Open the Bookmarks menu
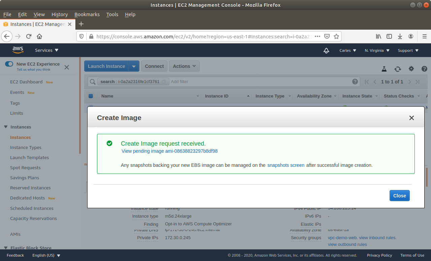The image size is (431, 261). click(87, 14)
